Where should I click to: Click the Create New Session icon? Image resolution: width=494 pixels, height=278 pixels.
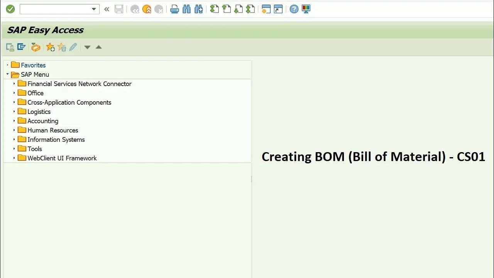point(266,9)
